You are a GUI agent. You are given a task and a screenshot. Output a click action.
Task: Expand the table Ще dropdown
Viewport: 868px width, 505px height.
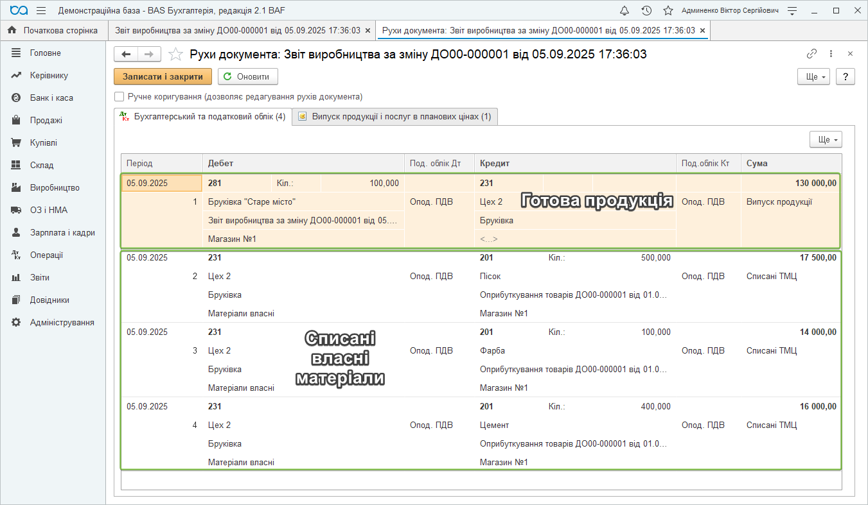826,140
